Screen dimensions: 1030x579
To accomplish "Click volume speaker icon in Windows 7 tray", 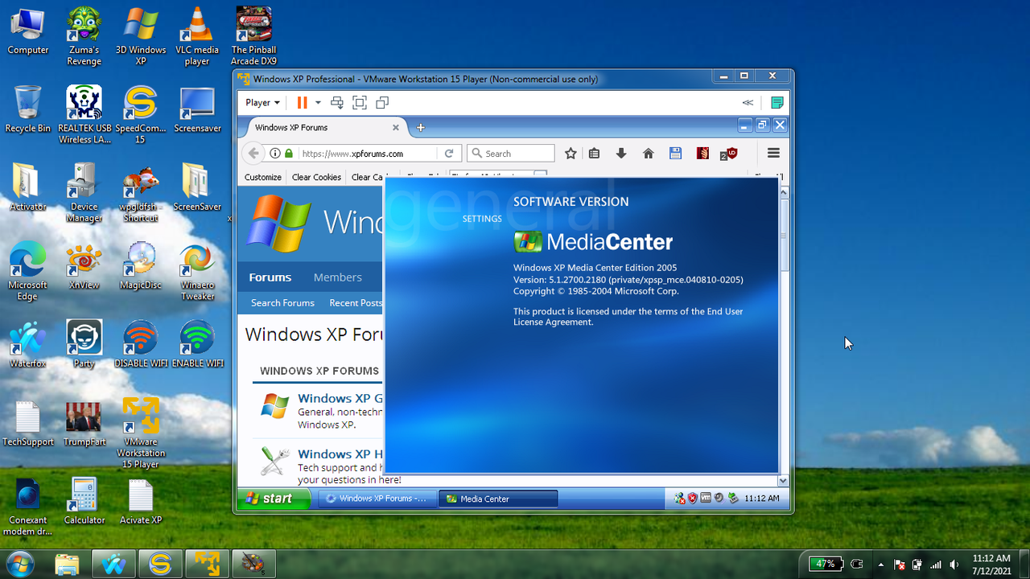I will pos(954,565).
